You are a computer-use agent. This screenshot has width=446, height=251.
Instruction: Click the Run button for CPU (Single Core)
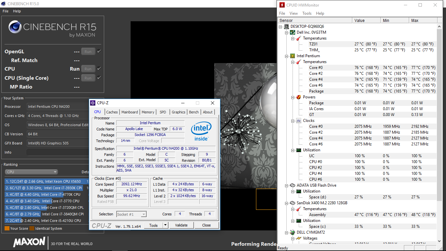pyautogui.click(x=88, y=78)
